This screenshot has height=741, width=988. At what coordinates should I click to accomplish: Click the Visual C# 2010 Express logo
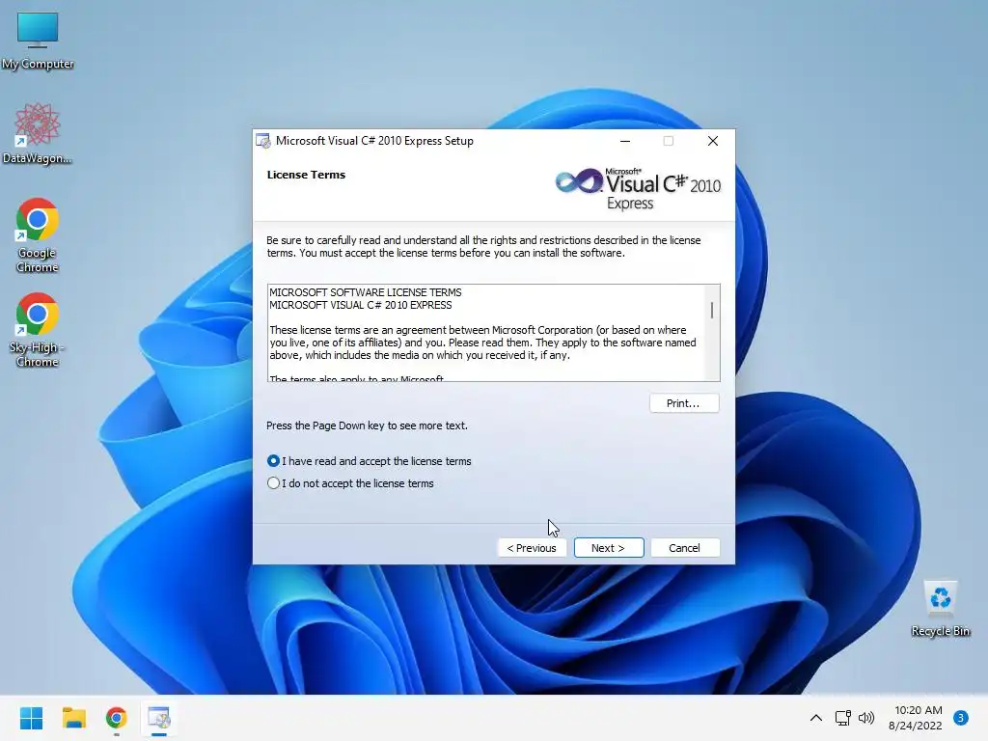(638, 188)
